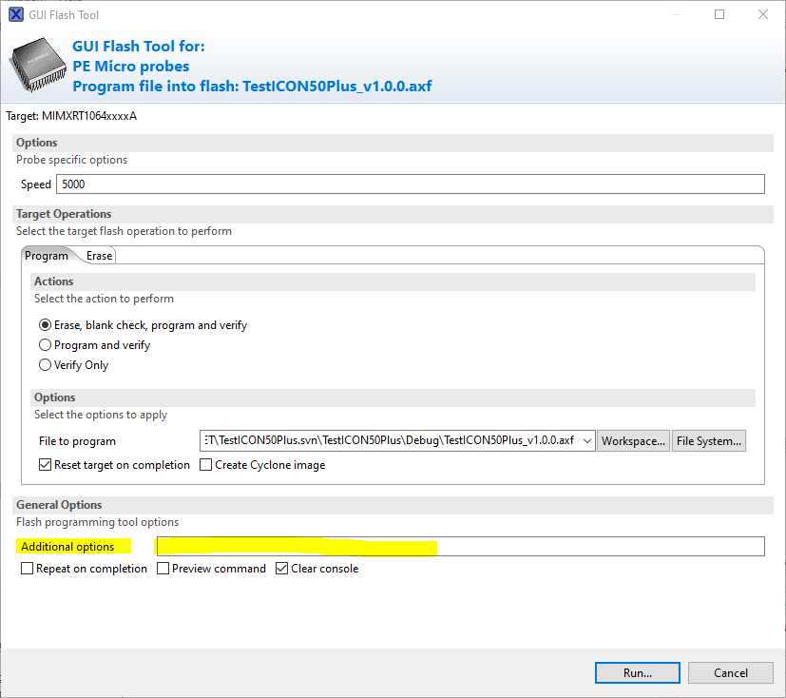Enable the "Preview command" option
Image resolution: width=786 pixels, height=698 pixels.
tap(162, 568)
